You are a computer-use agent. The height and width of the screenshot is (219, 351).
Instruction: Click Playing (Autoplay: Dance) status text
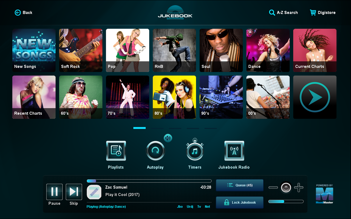click(106, 207)
